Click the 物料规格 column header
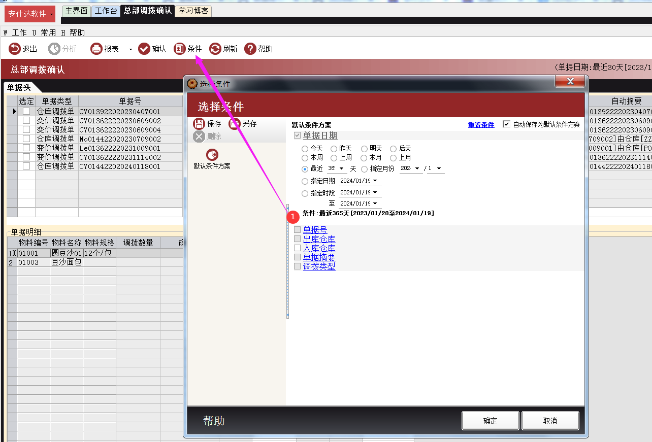The image size is (652, 442). tap(100, 243)
